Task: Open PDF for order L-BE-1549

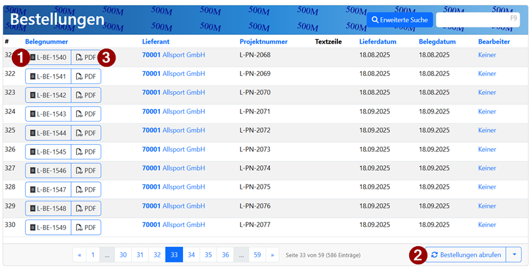Action: point(86,227)
